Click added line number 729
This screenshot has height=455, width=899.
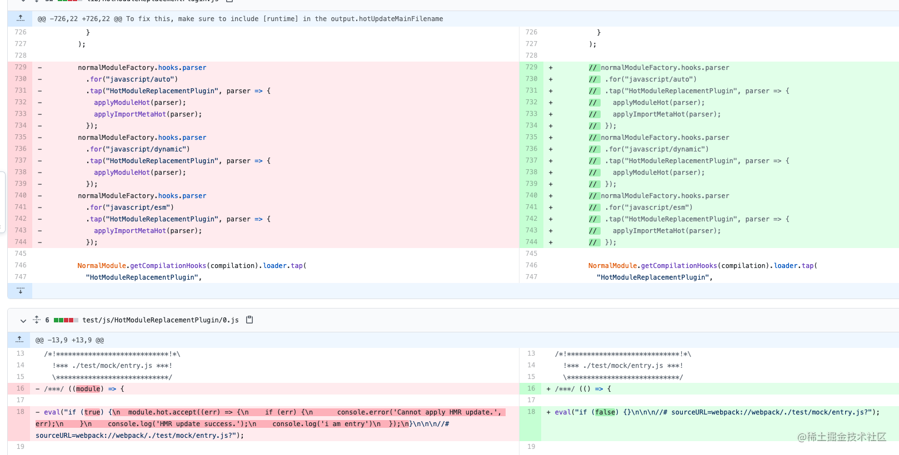(x=531, y=67)
